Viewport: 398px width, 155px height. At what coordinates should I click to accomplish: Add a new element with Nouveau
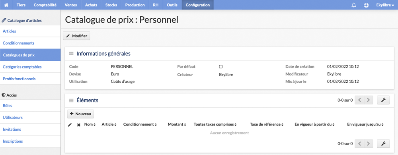coord(80,114)
